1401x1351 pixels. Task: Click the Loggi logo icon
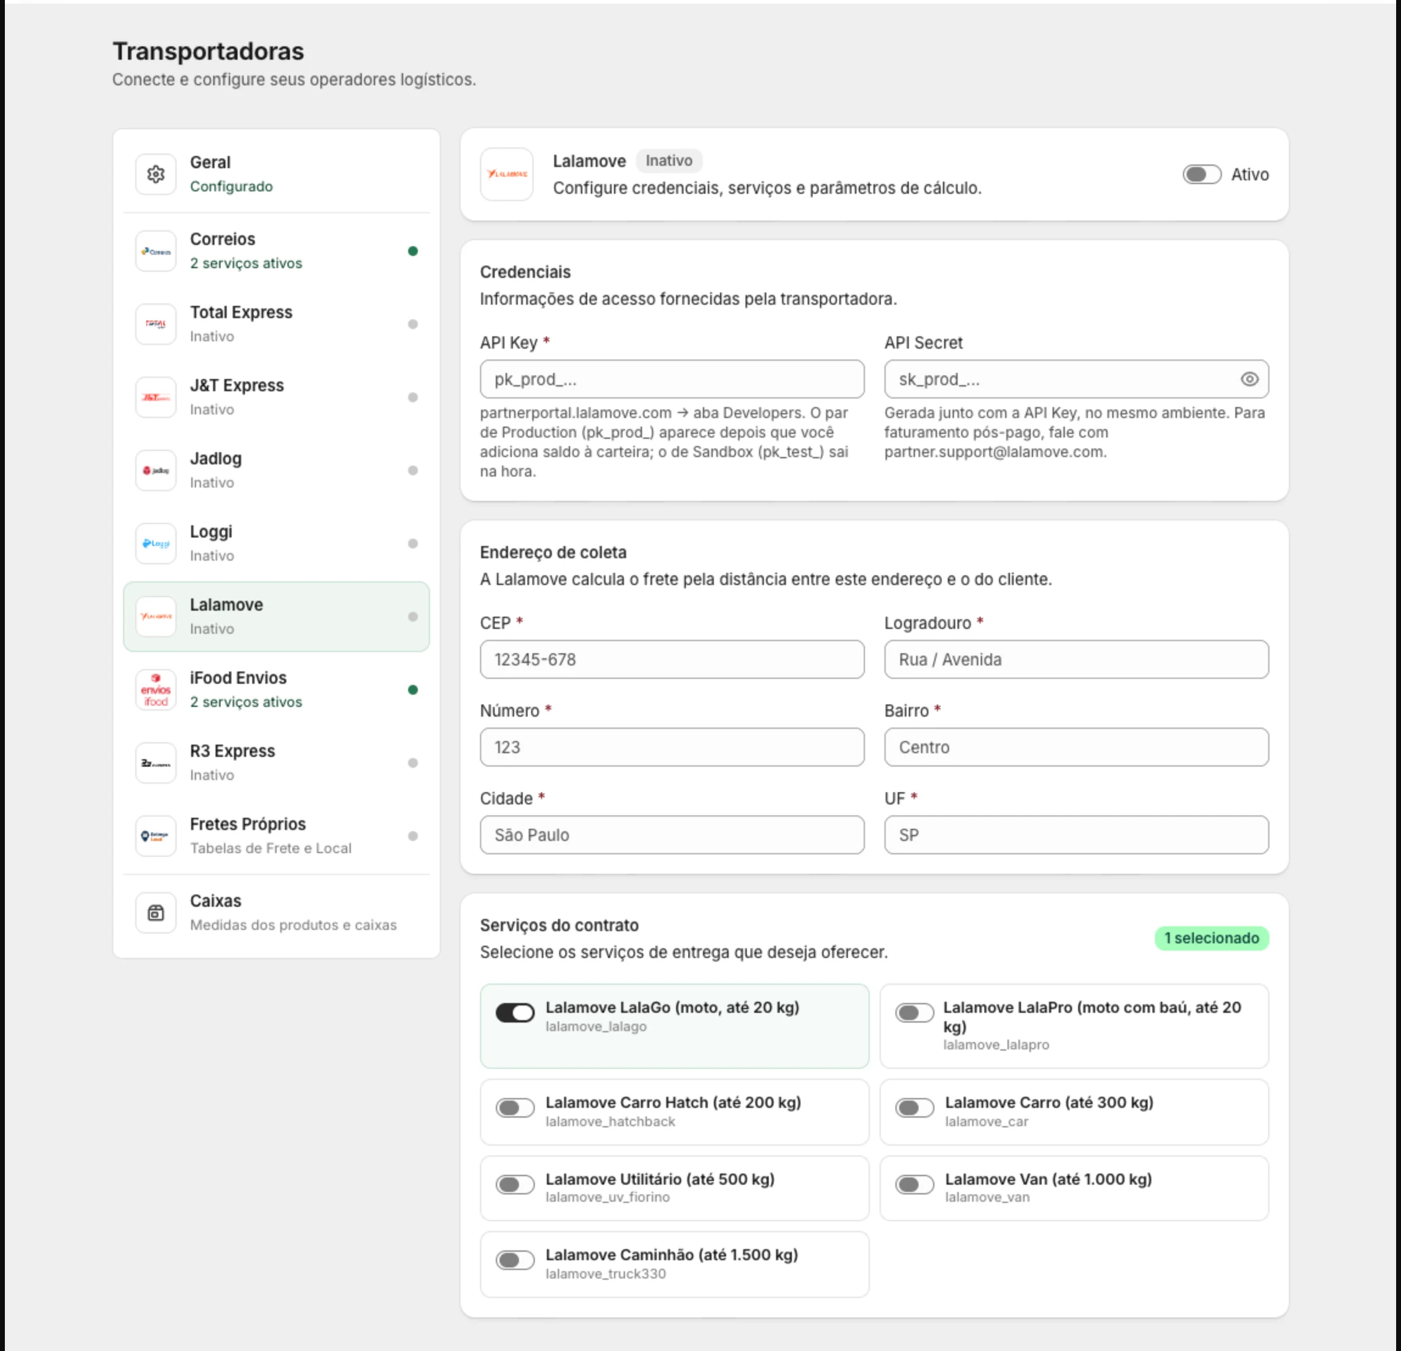click(x=156, y=544)
